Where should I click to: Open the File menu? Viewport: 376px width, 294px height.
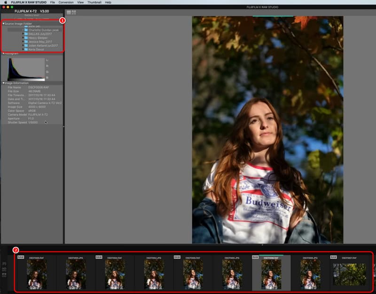53,2
